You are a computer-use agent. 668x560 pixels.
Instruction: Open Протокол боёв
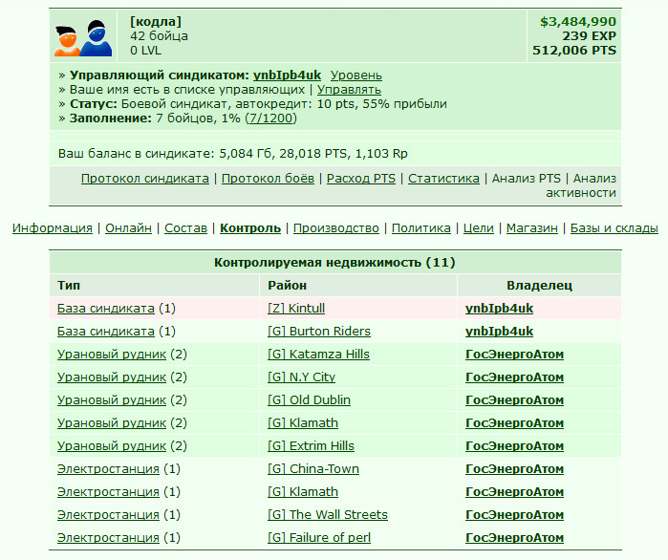pyautogui.click(x=268, y=179)
